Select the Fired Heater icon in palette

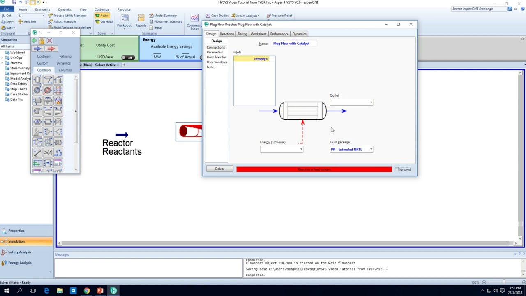(x=58, y=100)
